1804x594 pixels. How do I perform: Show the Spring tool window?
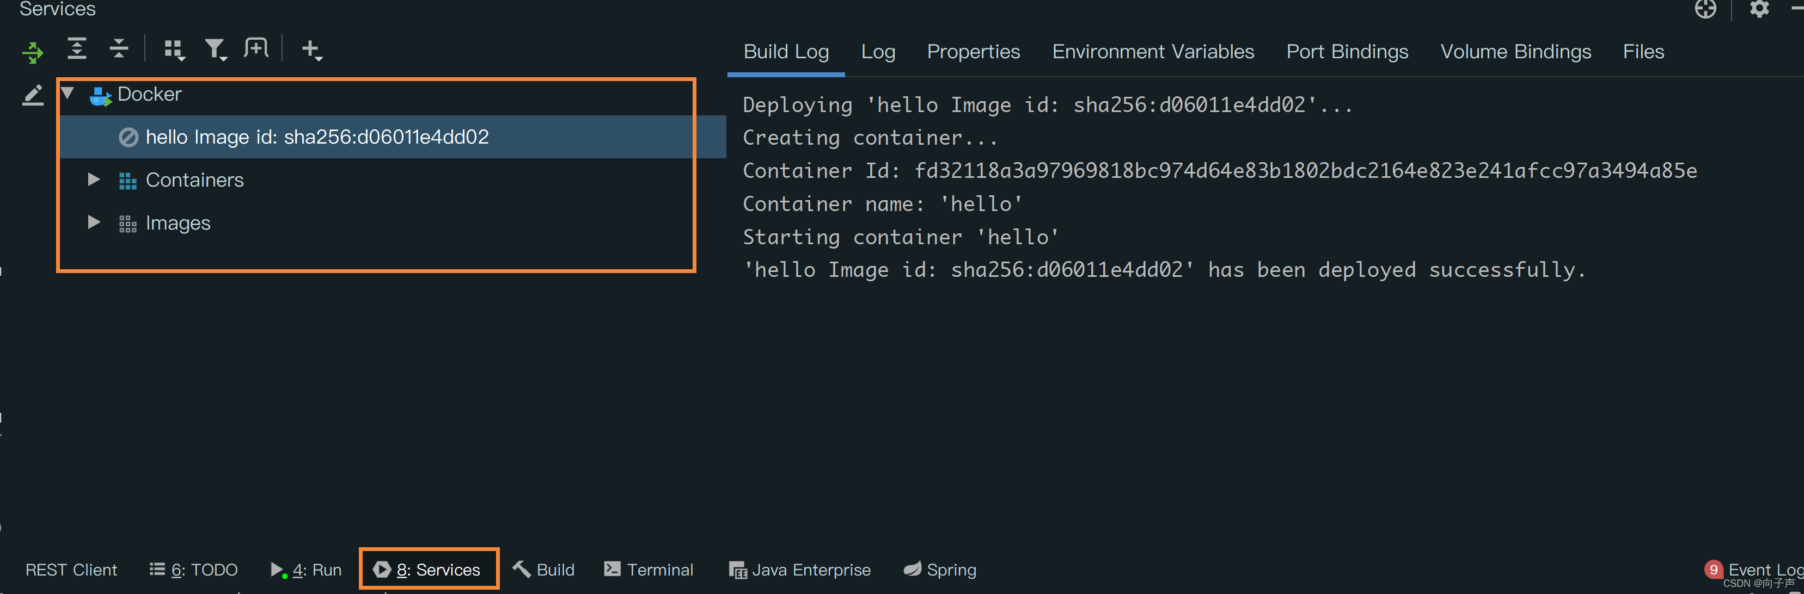[x=940, y=570]
